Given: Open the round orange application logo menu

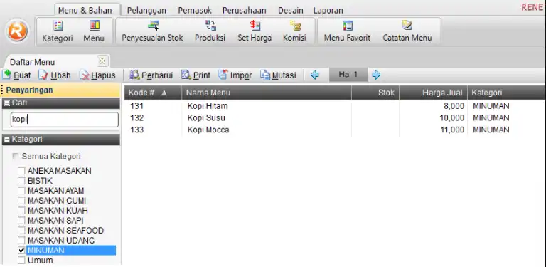Looking at the screenshot, I should (x=17, y=31).
